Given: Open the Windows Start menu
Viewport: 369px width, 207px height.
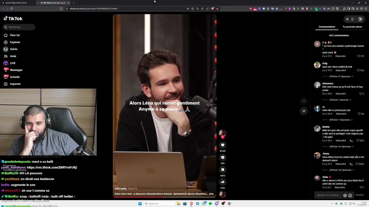Looking at the screenshot, I should (x=140, y=204).
